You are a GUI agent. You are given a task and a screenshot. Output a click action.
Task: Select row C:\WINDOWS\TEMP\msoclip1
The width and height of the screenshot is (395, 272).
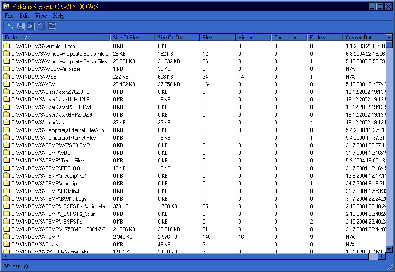coord(194,183)
